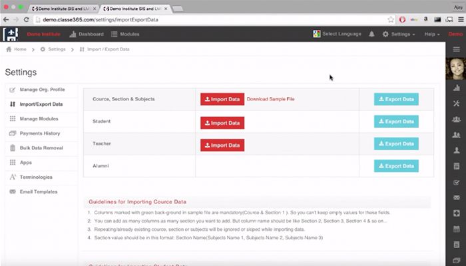Image resolution: width=466 pixels, height=266 pixels.
Task: Select Import/Export Data in sidebar
Action: pos(41,104)
